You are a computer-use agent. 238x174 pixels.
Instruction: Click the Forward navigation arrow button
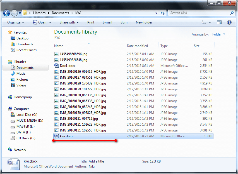pyautogui.click(x=15, y=13)
